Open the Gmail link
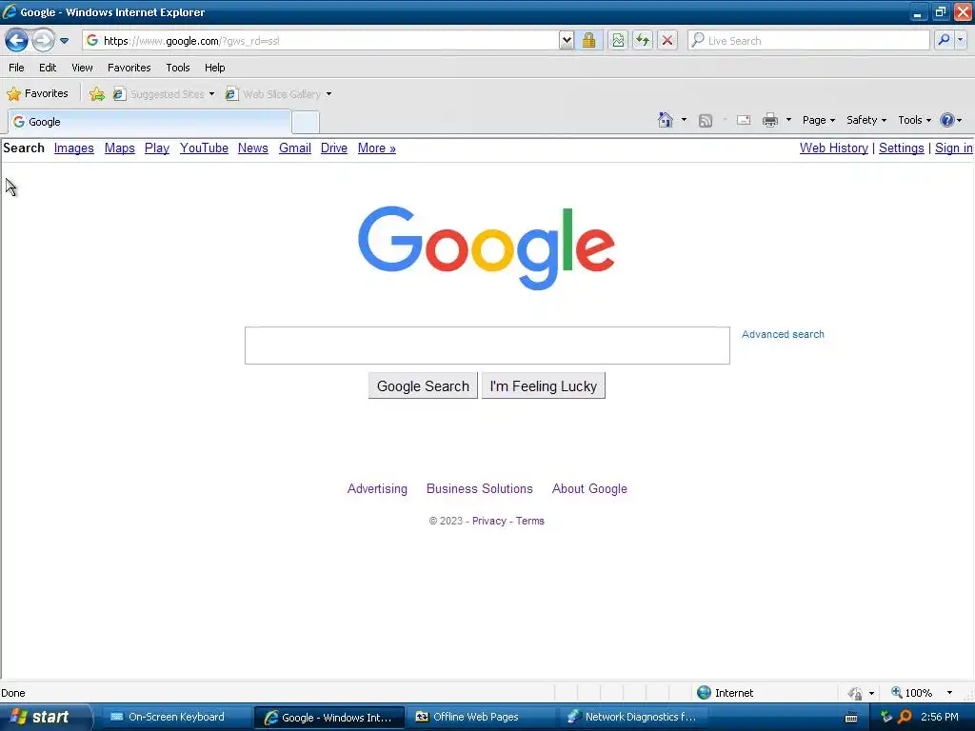Screen dimensions: 975x731 [295, 148]
